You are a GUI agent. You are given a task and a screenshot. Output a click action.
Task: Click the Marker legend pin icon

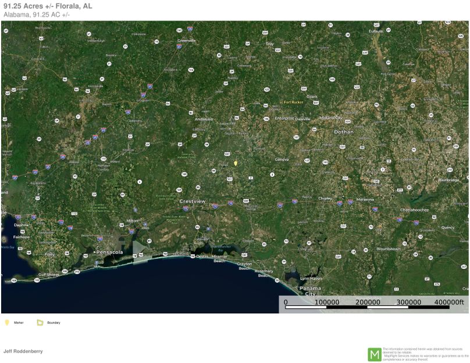click(6, 322)
